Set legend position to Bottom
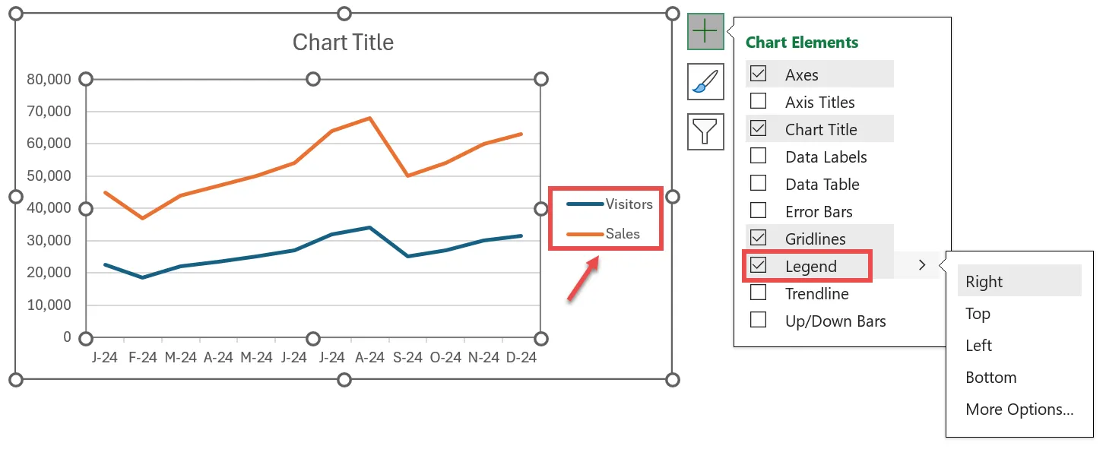Viewport: 1106px width, 449px height. [990, 378]
